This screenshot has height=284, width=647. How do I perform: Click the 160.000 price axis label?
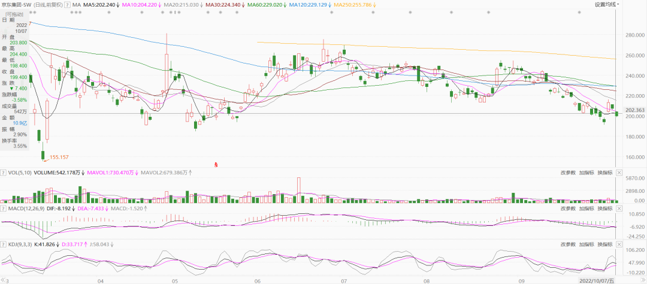click(635, 157)
